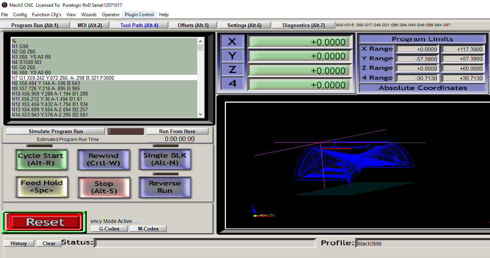Select the X position DRO field
The height and width of the screenshot is (258, 490).
coord(299,42)
